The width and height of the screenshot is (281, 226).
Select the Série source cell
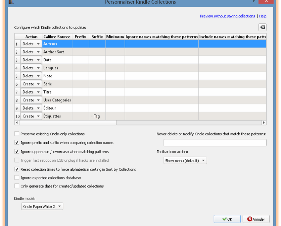point(57,84)
